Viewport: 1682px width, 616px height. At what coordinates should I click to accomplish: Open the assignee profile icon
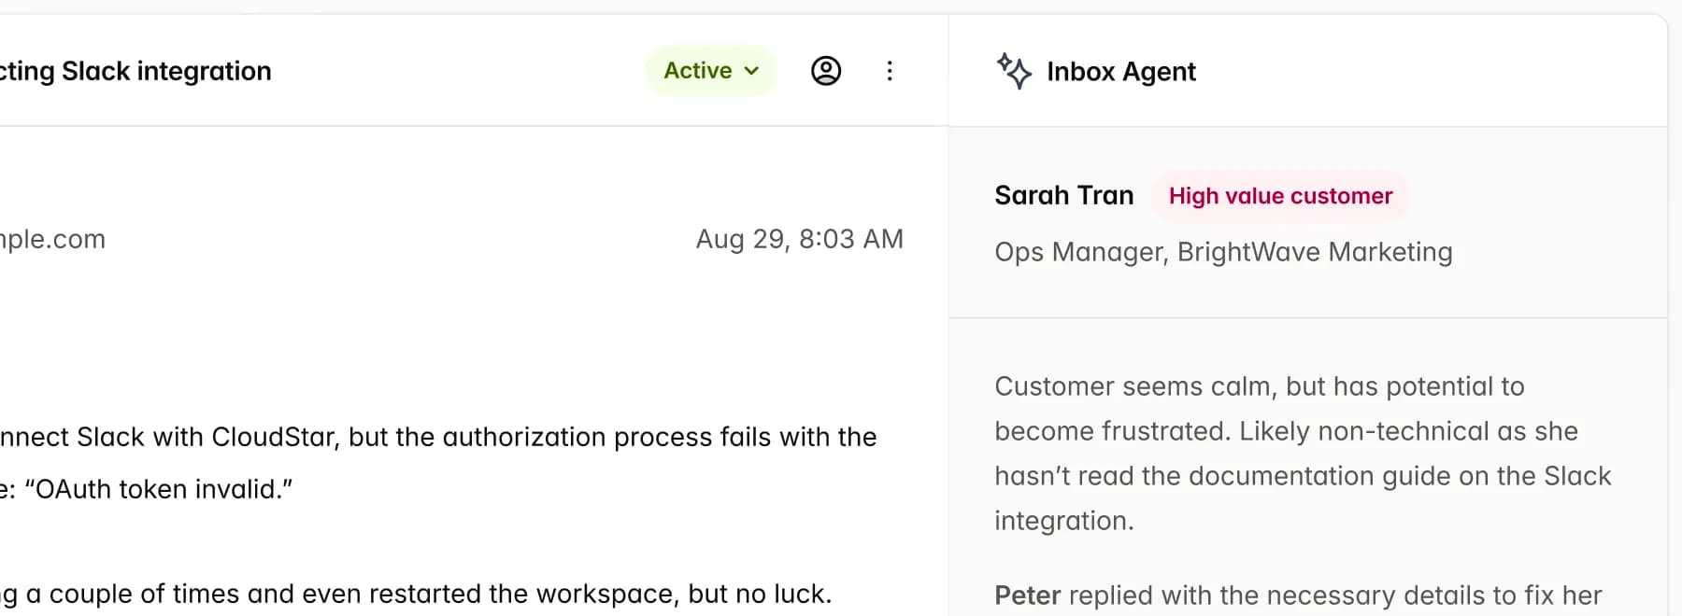[826, 71]
